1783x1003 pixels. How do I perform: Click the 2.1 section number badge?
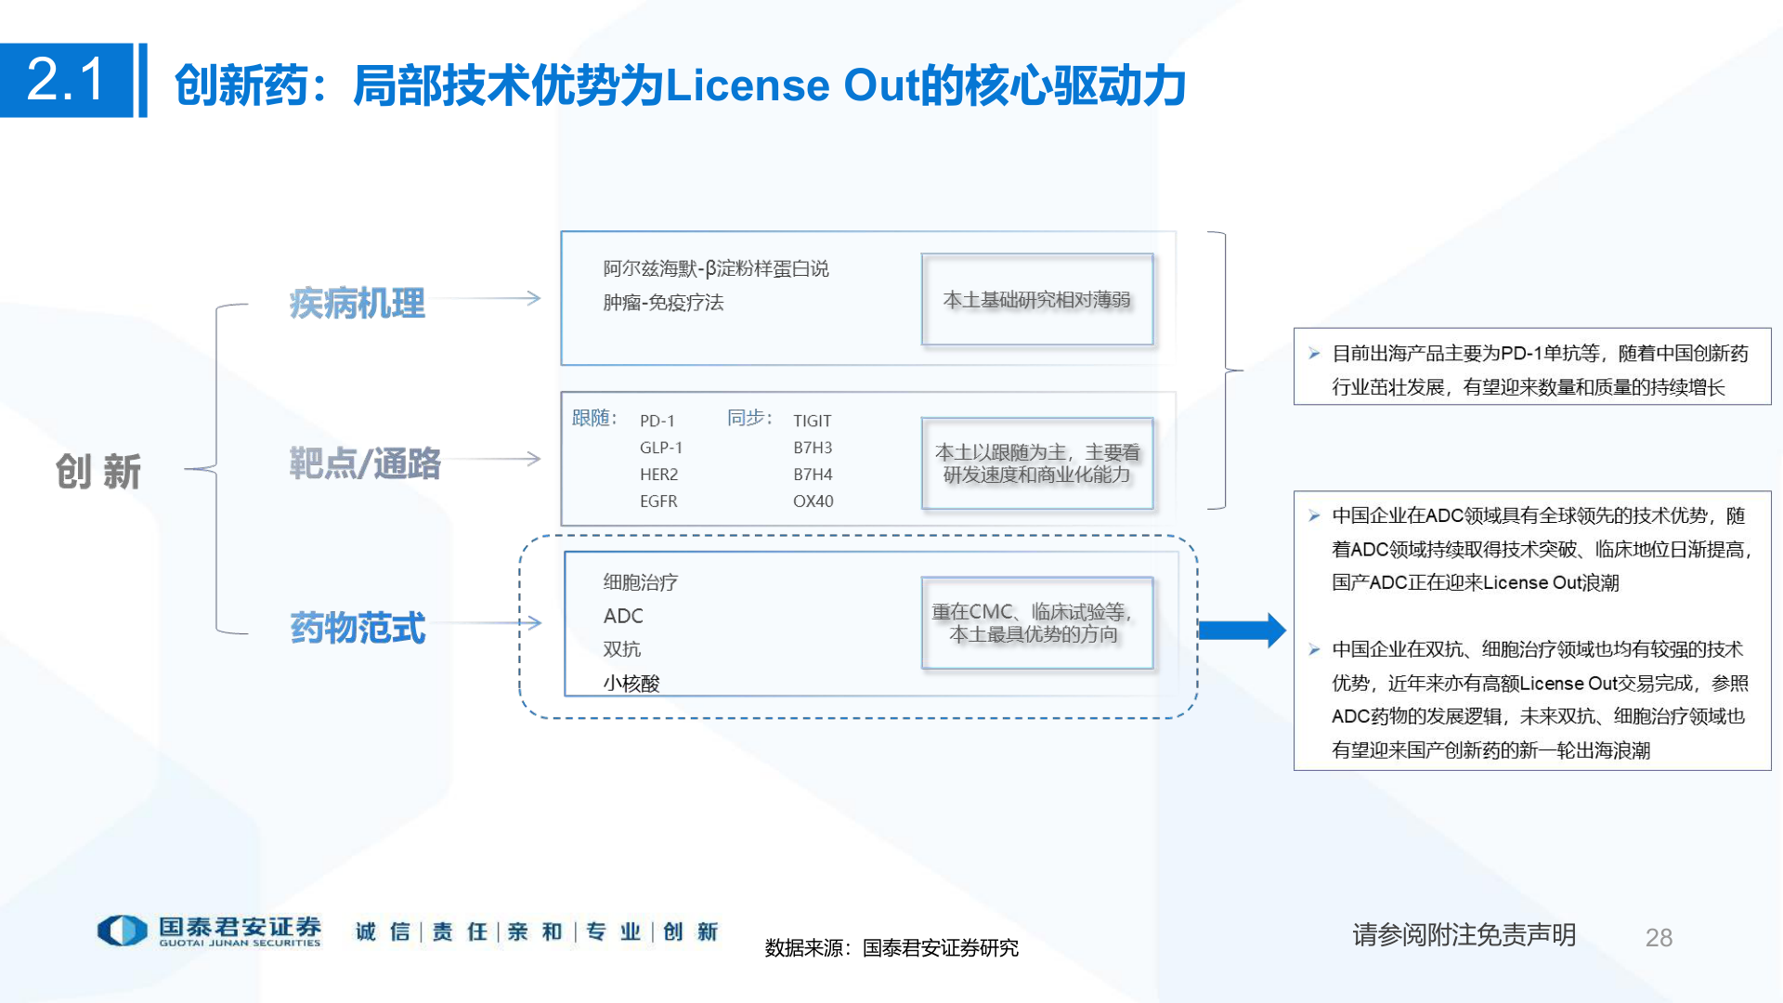pyautogui.click(x=67, y=80)
